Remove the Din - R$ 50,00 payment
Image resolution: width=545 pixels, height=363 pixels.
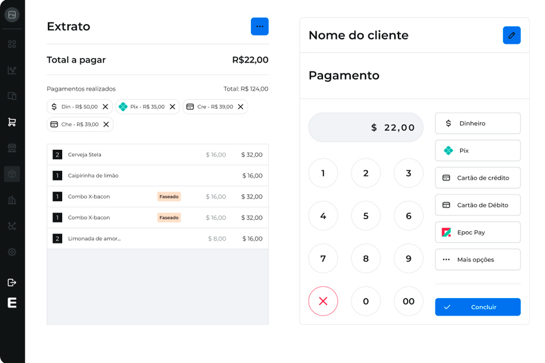[105, 107]
